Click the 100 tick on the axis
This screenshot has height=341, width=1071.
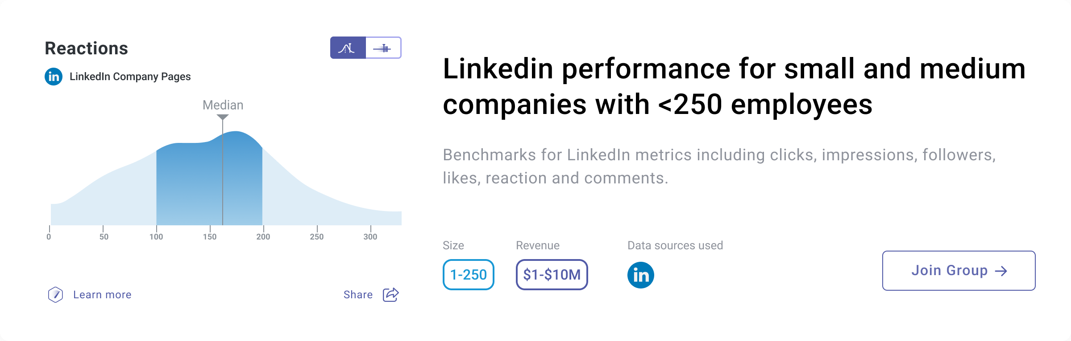point(156,236)
